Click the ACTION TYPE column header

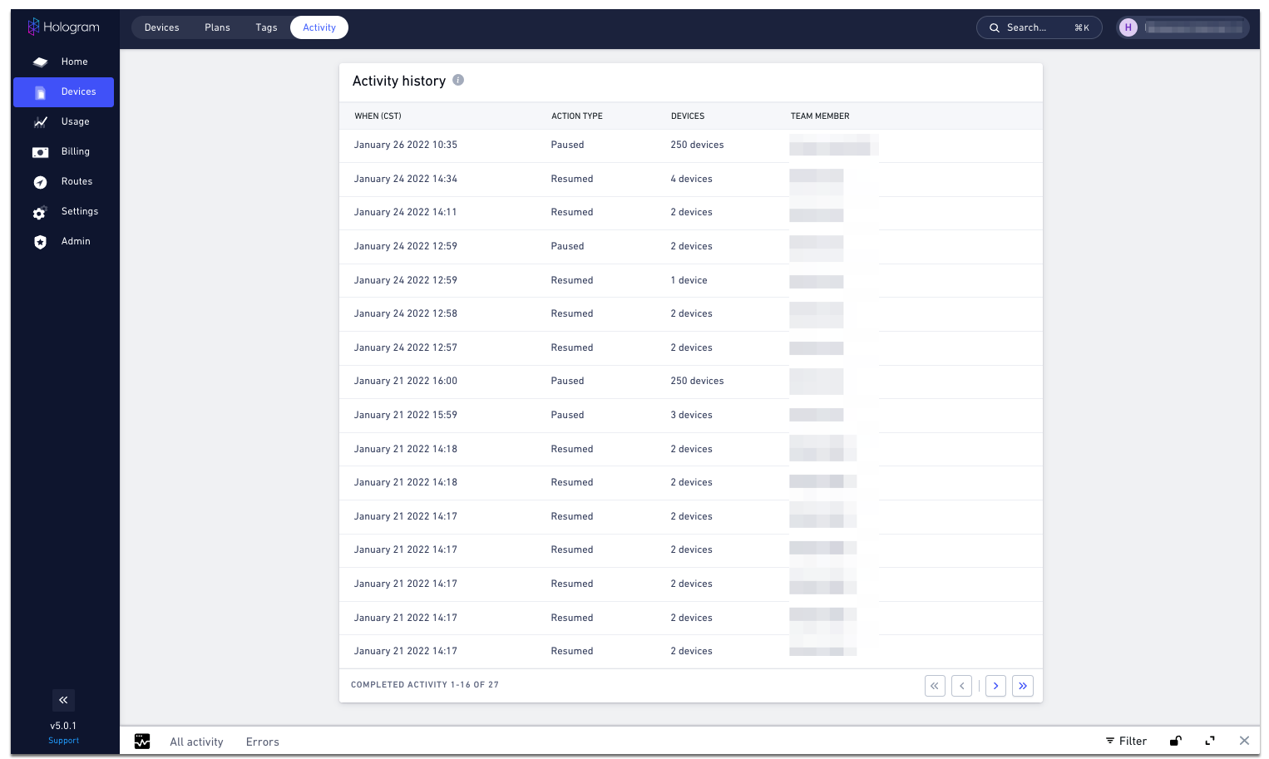(577, 116)
